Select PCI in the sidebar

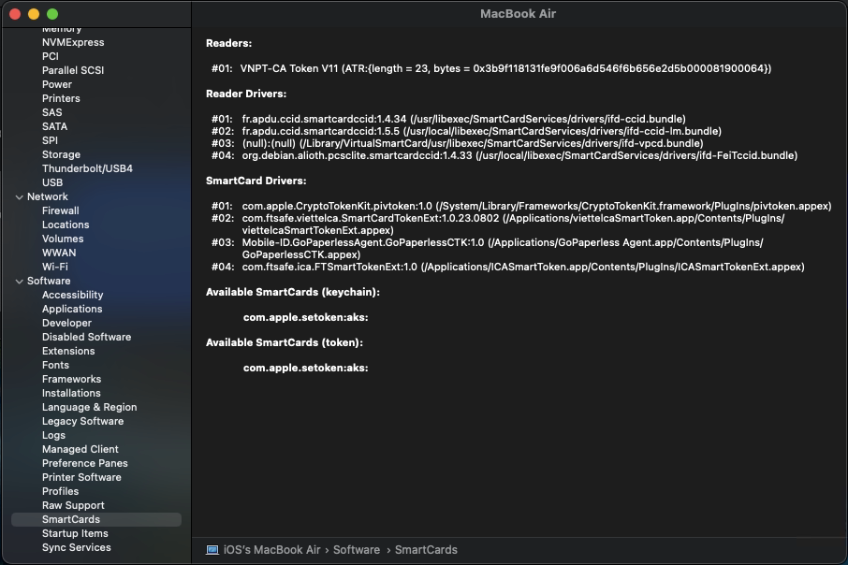click(51, 56)
